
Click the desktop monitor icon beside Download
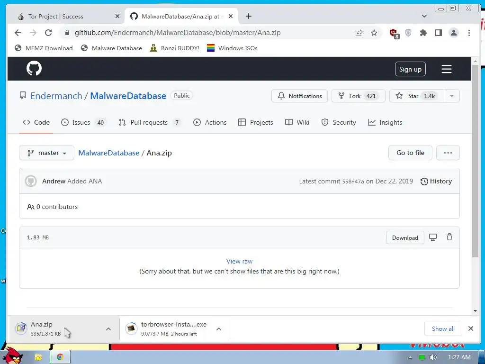[x=433, y=237]
